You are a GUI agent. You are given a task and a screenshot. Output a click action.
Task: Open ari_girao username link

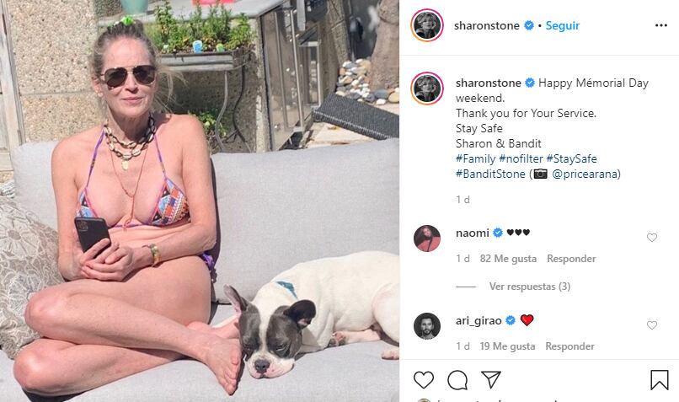coord(479,320)
